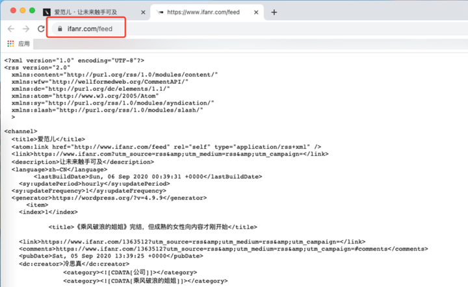
Task: Click the title 爱范儿 line
Action: tap(48, 139)
